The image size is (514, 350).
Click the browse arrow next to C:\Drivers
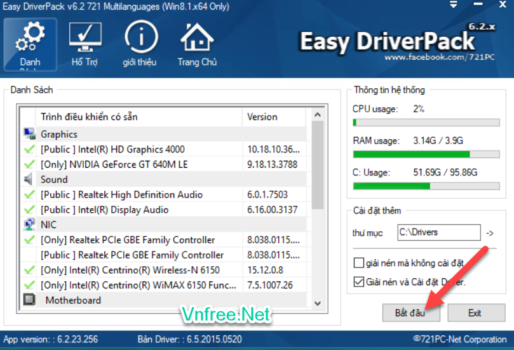pyautogui.click(x=489, y=232)
